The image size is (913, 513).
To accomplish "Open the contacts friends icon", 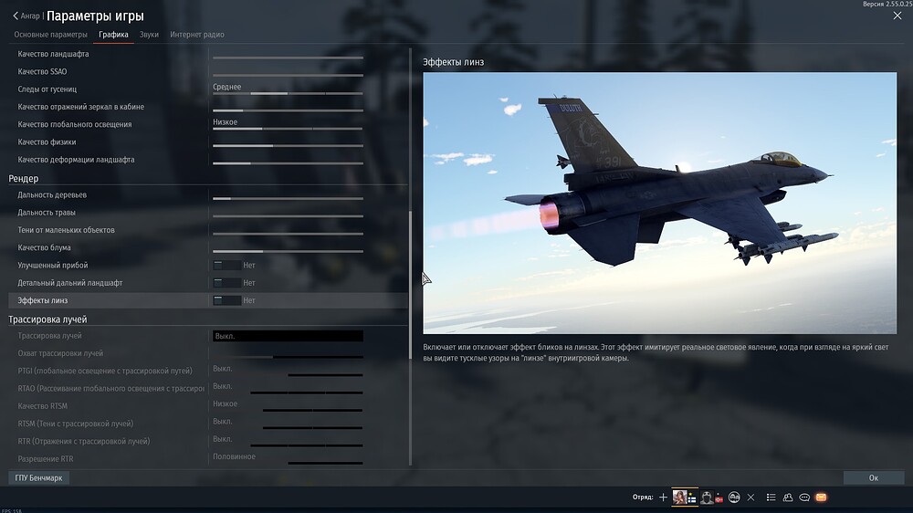I will pos(788,497).
